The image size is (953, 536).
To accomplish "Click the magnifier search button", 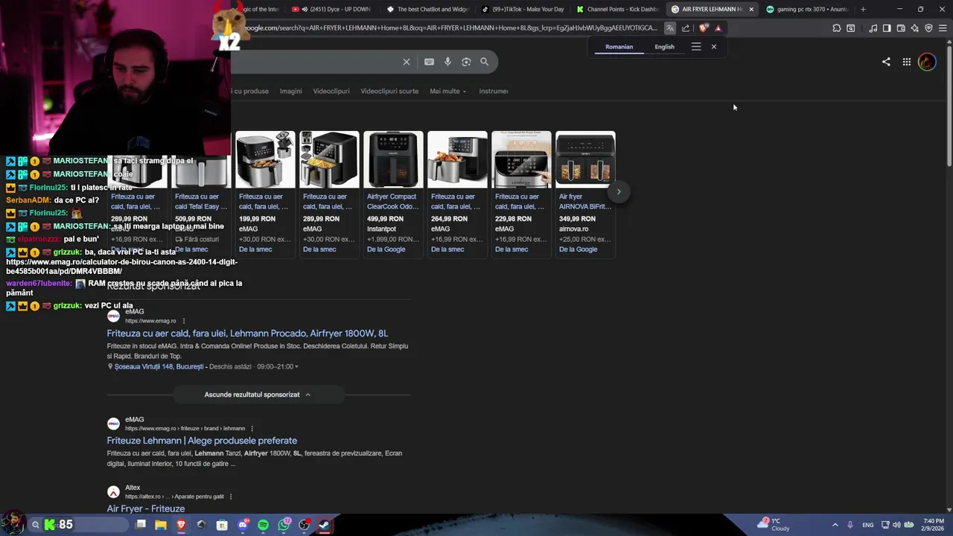I will pos(485,62).
